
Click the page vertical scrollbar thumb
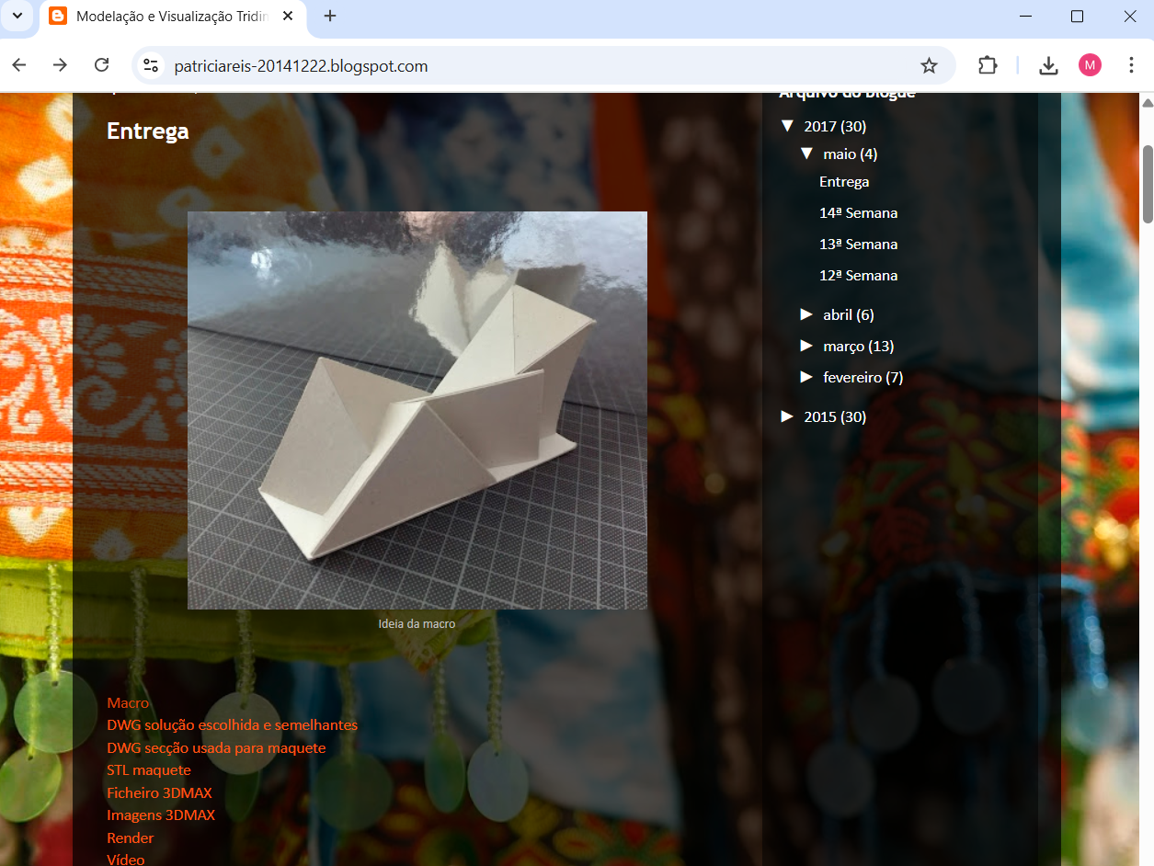1147,184
